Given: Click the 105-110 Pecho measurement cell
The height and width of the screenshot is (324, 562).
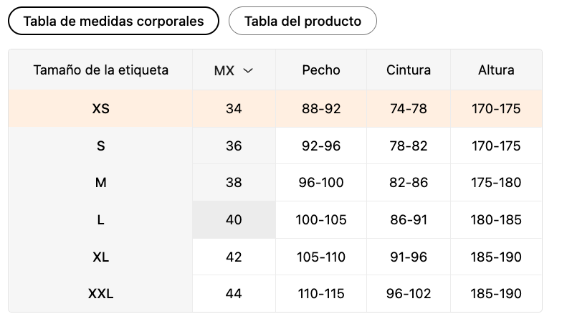Looking at the screenshot, I should tap(321, 257).
